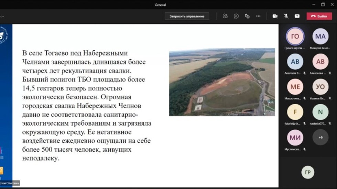Image resolution: width=337 pixels, height=189 pixels.
Task: Click Запросить управление button
Action: pyautogui.click(x=187, y=16)
